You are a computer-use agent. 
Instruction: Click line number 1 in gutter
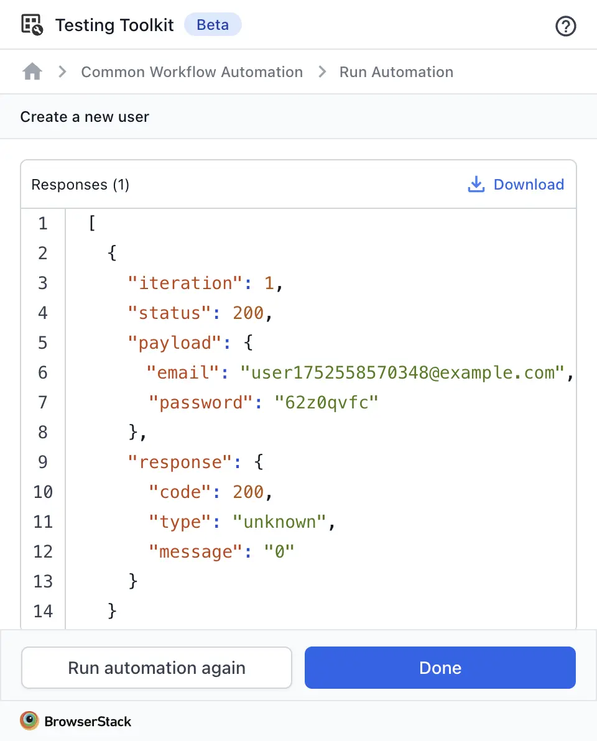point(43,224)
